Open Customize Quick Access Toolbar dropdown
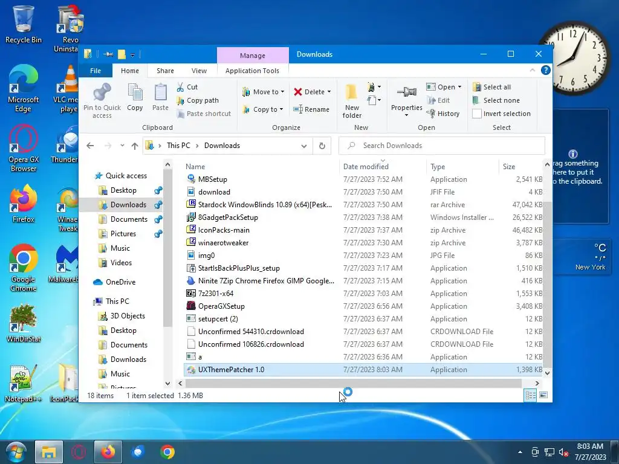 point(132,55)
